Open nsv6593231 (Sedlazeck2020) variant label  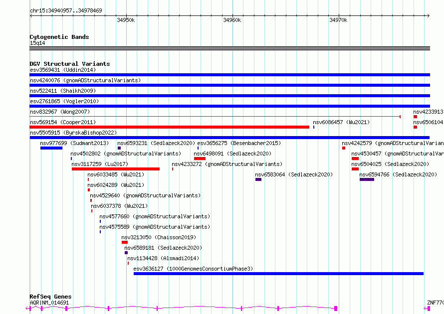click(x=156, y=143)
